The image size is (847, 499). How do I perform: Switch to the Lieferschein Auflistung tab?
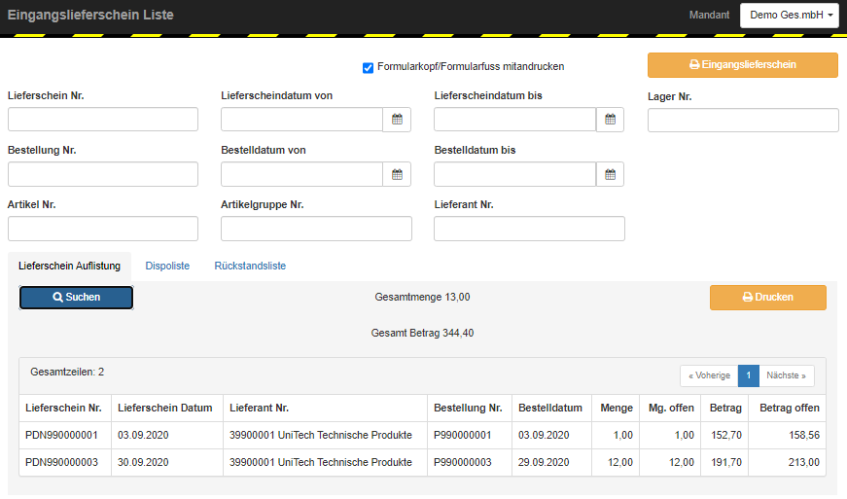pyautogui.click(x=69, y=266)
